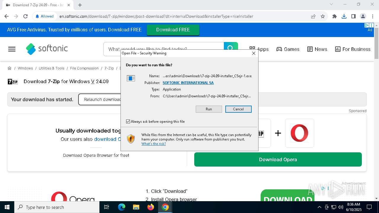Image resolution: width=379 pixels, height=213 pixels.
Task: Go back with the browser back arrow
Action: [7, 16]
